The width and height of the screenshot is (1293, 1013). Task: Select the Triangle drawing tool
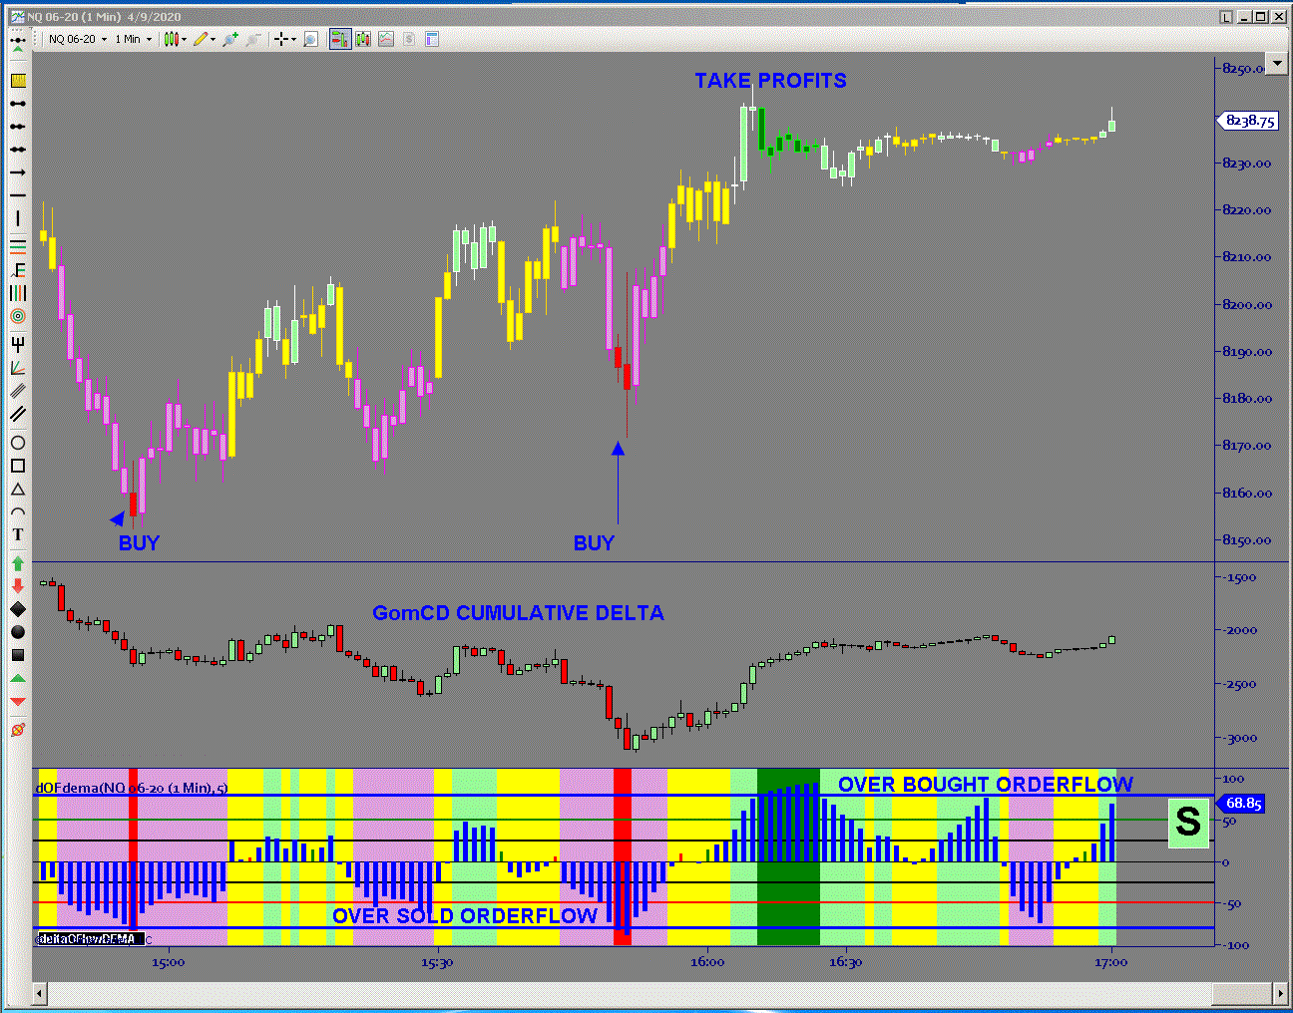(x=18, y=490)
